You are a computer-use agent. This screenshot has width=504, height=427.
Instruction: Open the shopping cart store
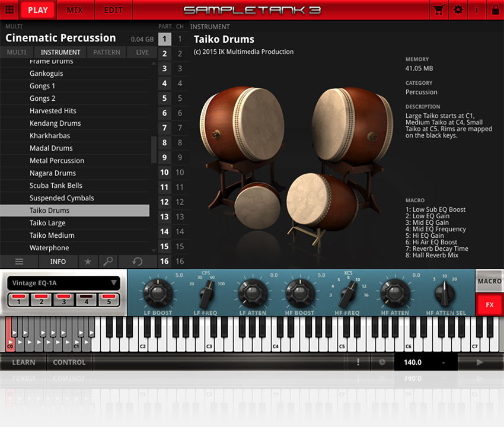pos(439,9)
